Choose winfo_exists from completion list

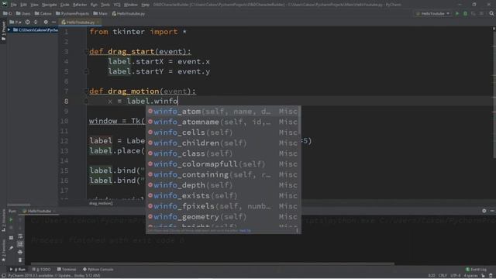(222, 195)
